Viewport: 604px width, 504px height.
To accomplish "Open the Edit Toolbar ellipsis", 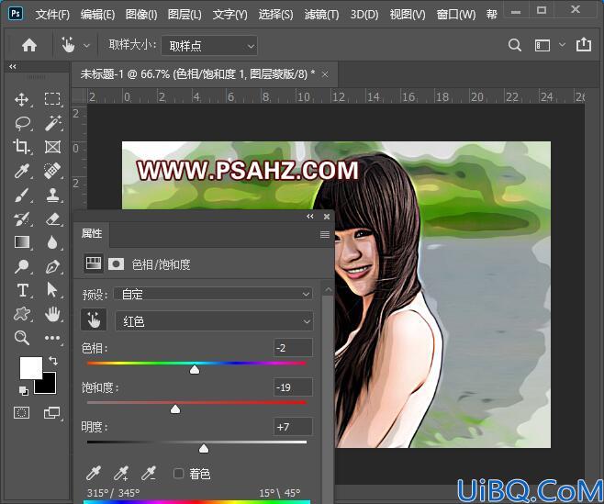I will point(52,338).
